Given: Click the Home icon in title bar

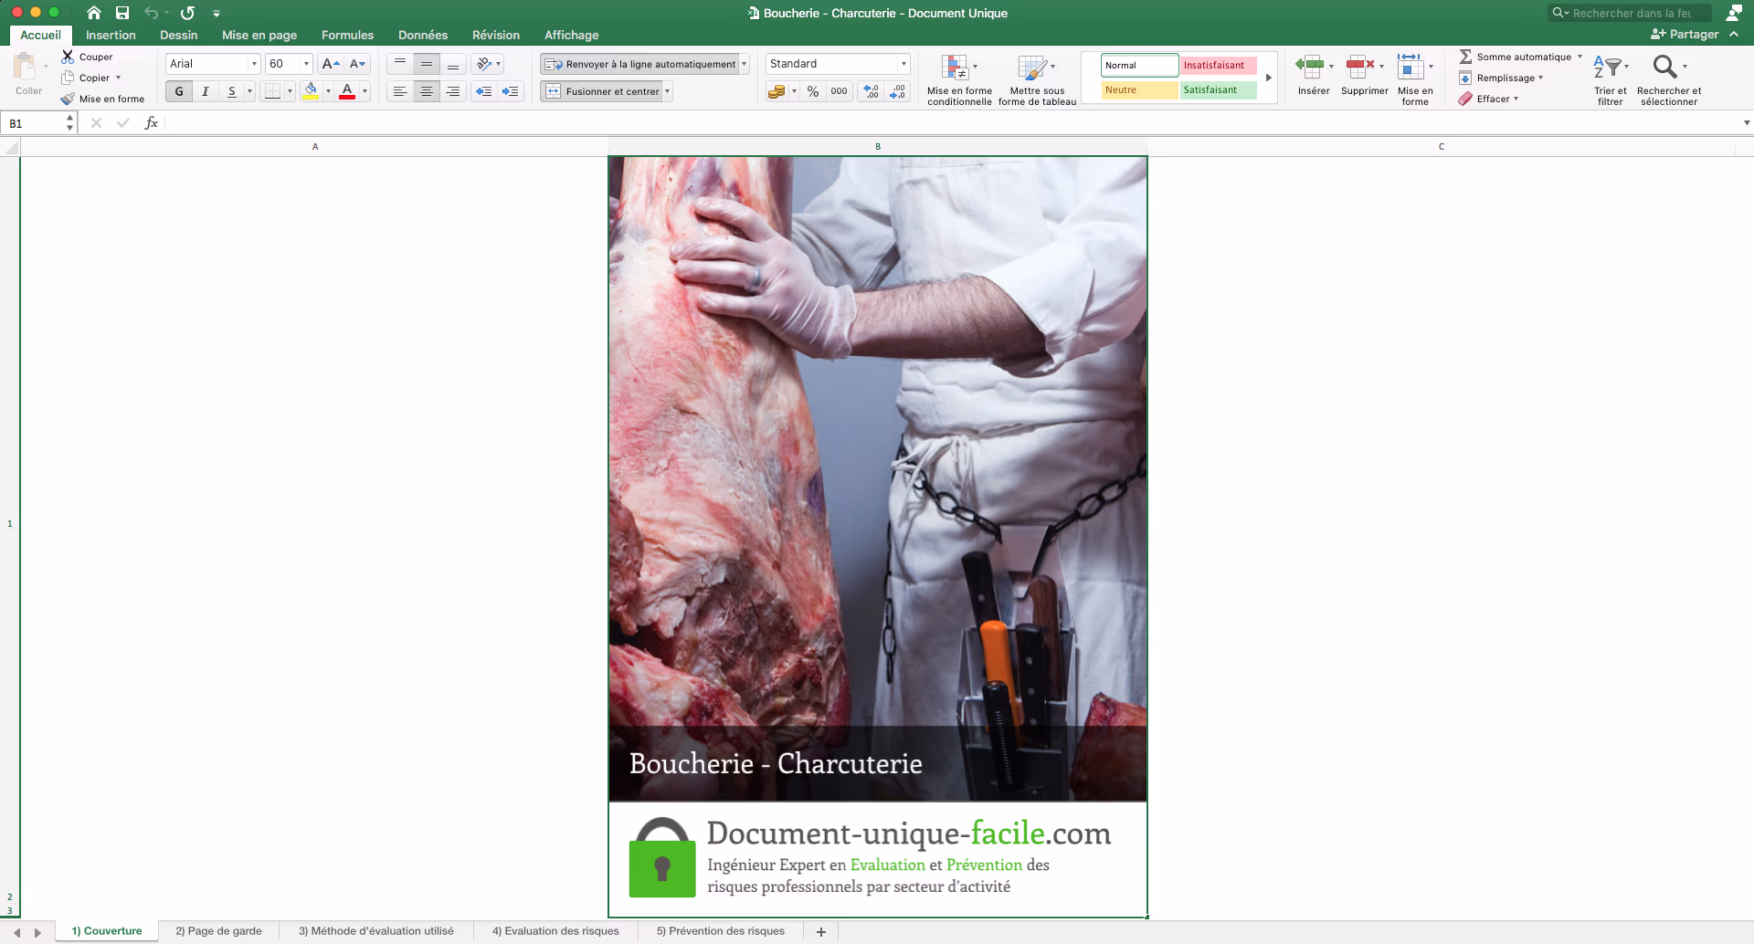Looking at the screenshot, I should (94, 13).
